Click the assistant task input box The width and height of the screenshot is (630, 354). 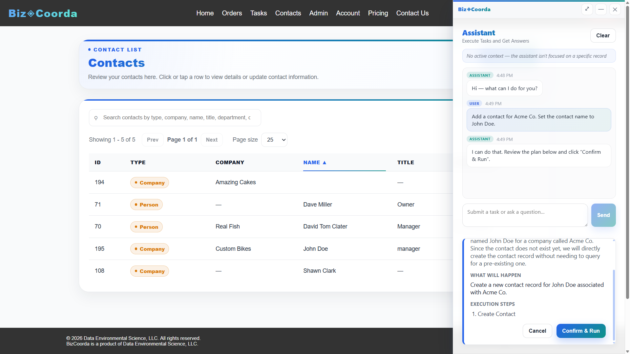525,215
